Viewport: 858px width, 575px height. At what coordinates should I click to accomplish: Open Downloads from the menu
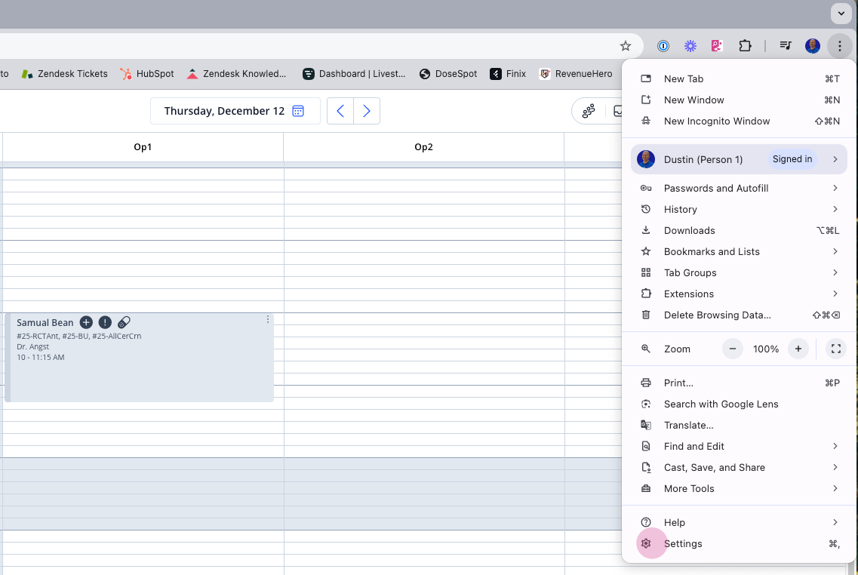click(x=739, y=231)
